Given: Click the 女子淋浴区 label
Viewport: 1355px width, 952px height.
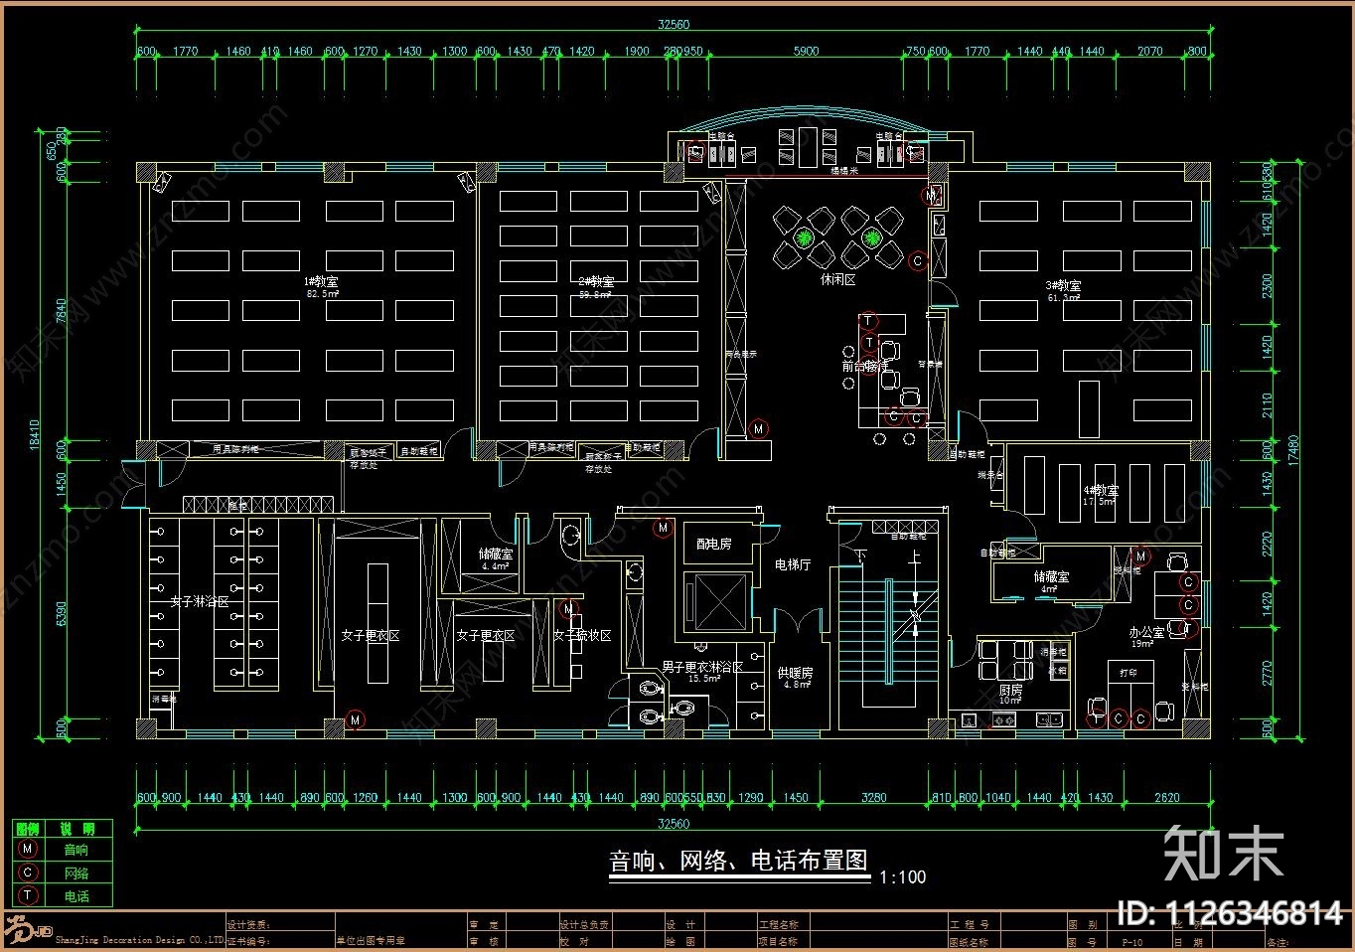Looking at the screenshot, I should (200, 602).
